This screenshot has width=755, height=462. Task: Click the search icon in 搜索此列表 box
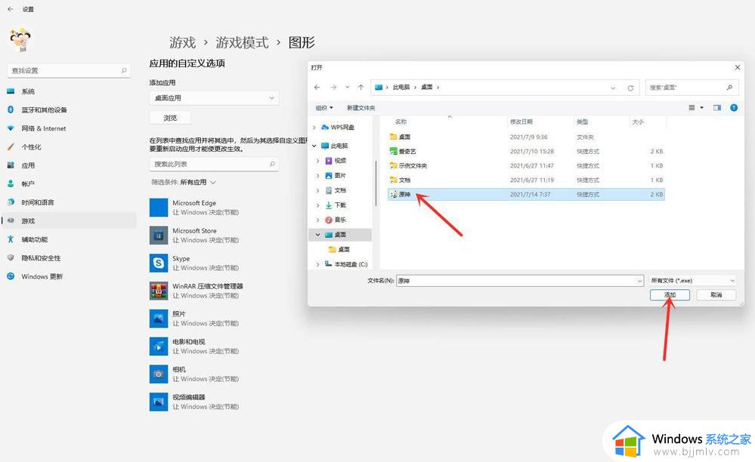tap(272, 164)
